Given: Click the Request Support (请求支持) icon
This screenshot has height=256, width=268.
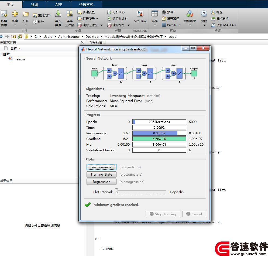Looking at the screenshot, I should pos(213,18).
